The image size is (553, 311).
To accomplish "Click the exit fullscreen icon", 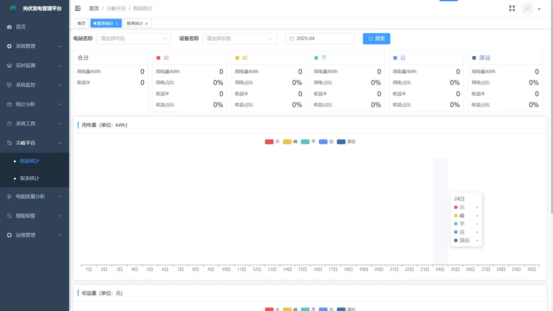I will (x=512, y=8).
